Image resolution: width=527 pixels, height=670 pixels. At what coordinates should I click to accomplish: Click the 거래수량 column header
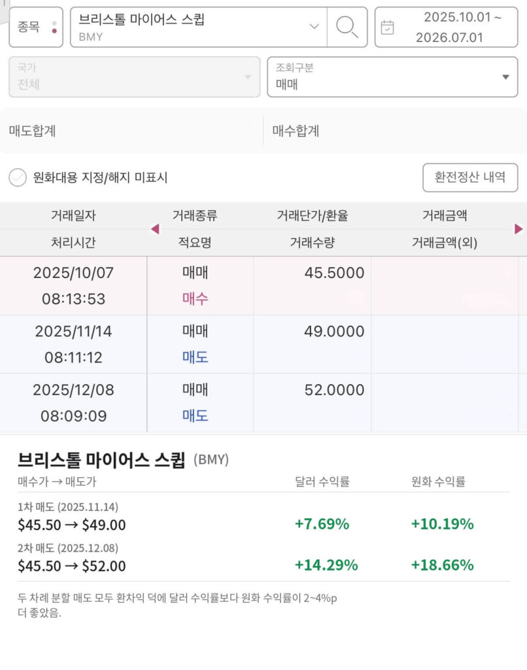[x=312, y=243]
